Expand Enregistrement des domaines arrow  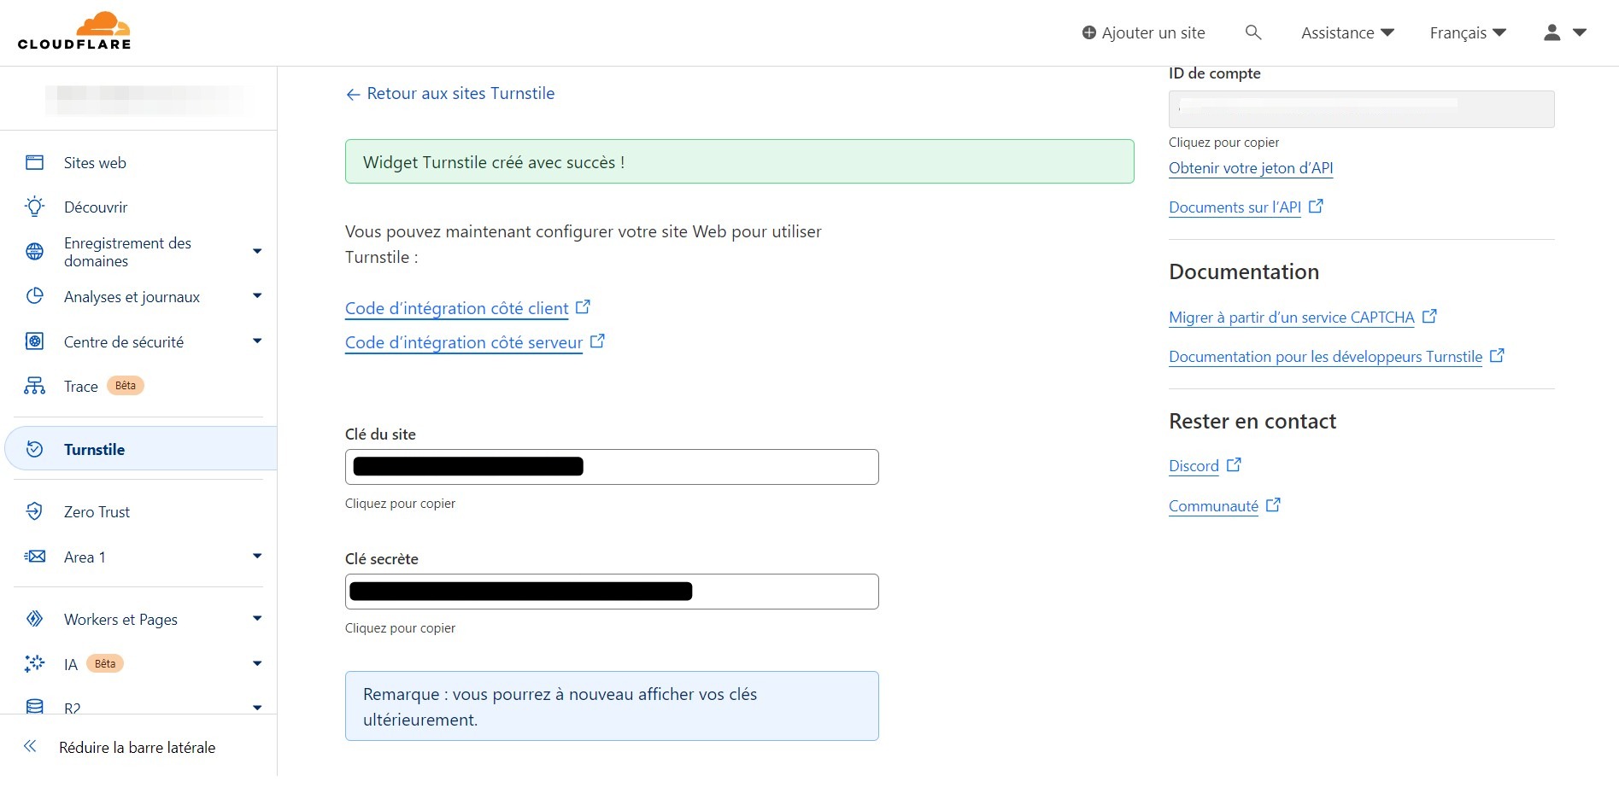(257, 251)
